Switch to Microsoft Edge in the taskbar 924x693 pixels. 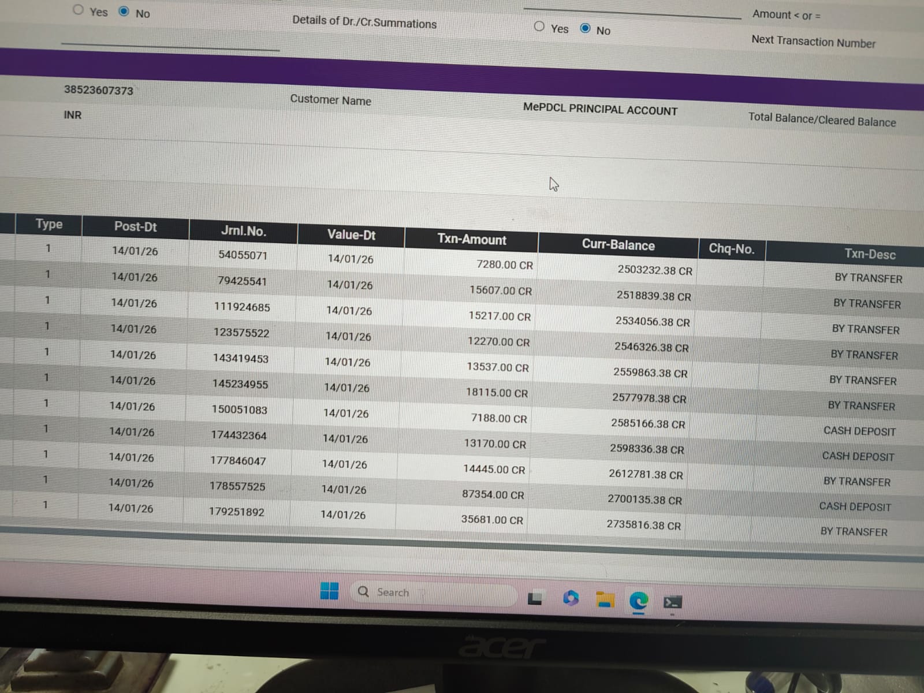tap(639, 602)
